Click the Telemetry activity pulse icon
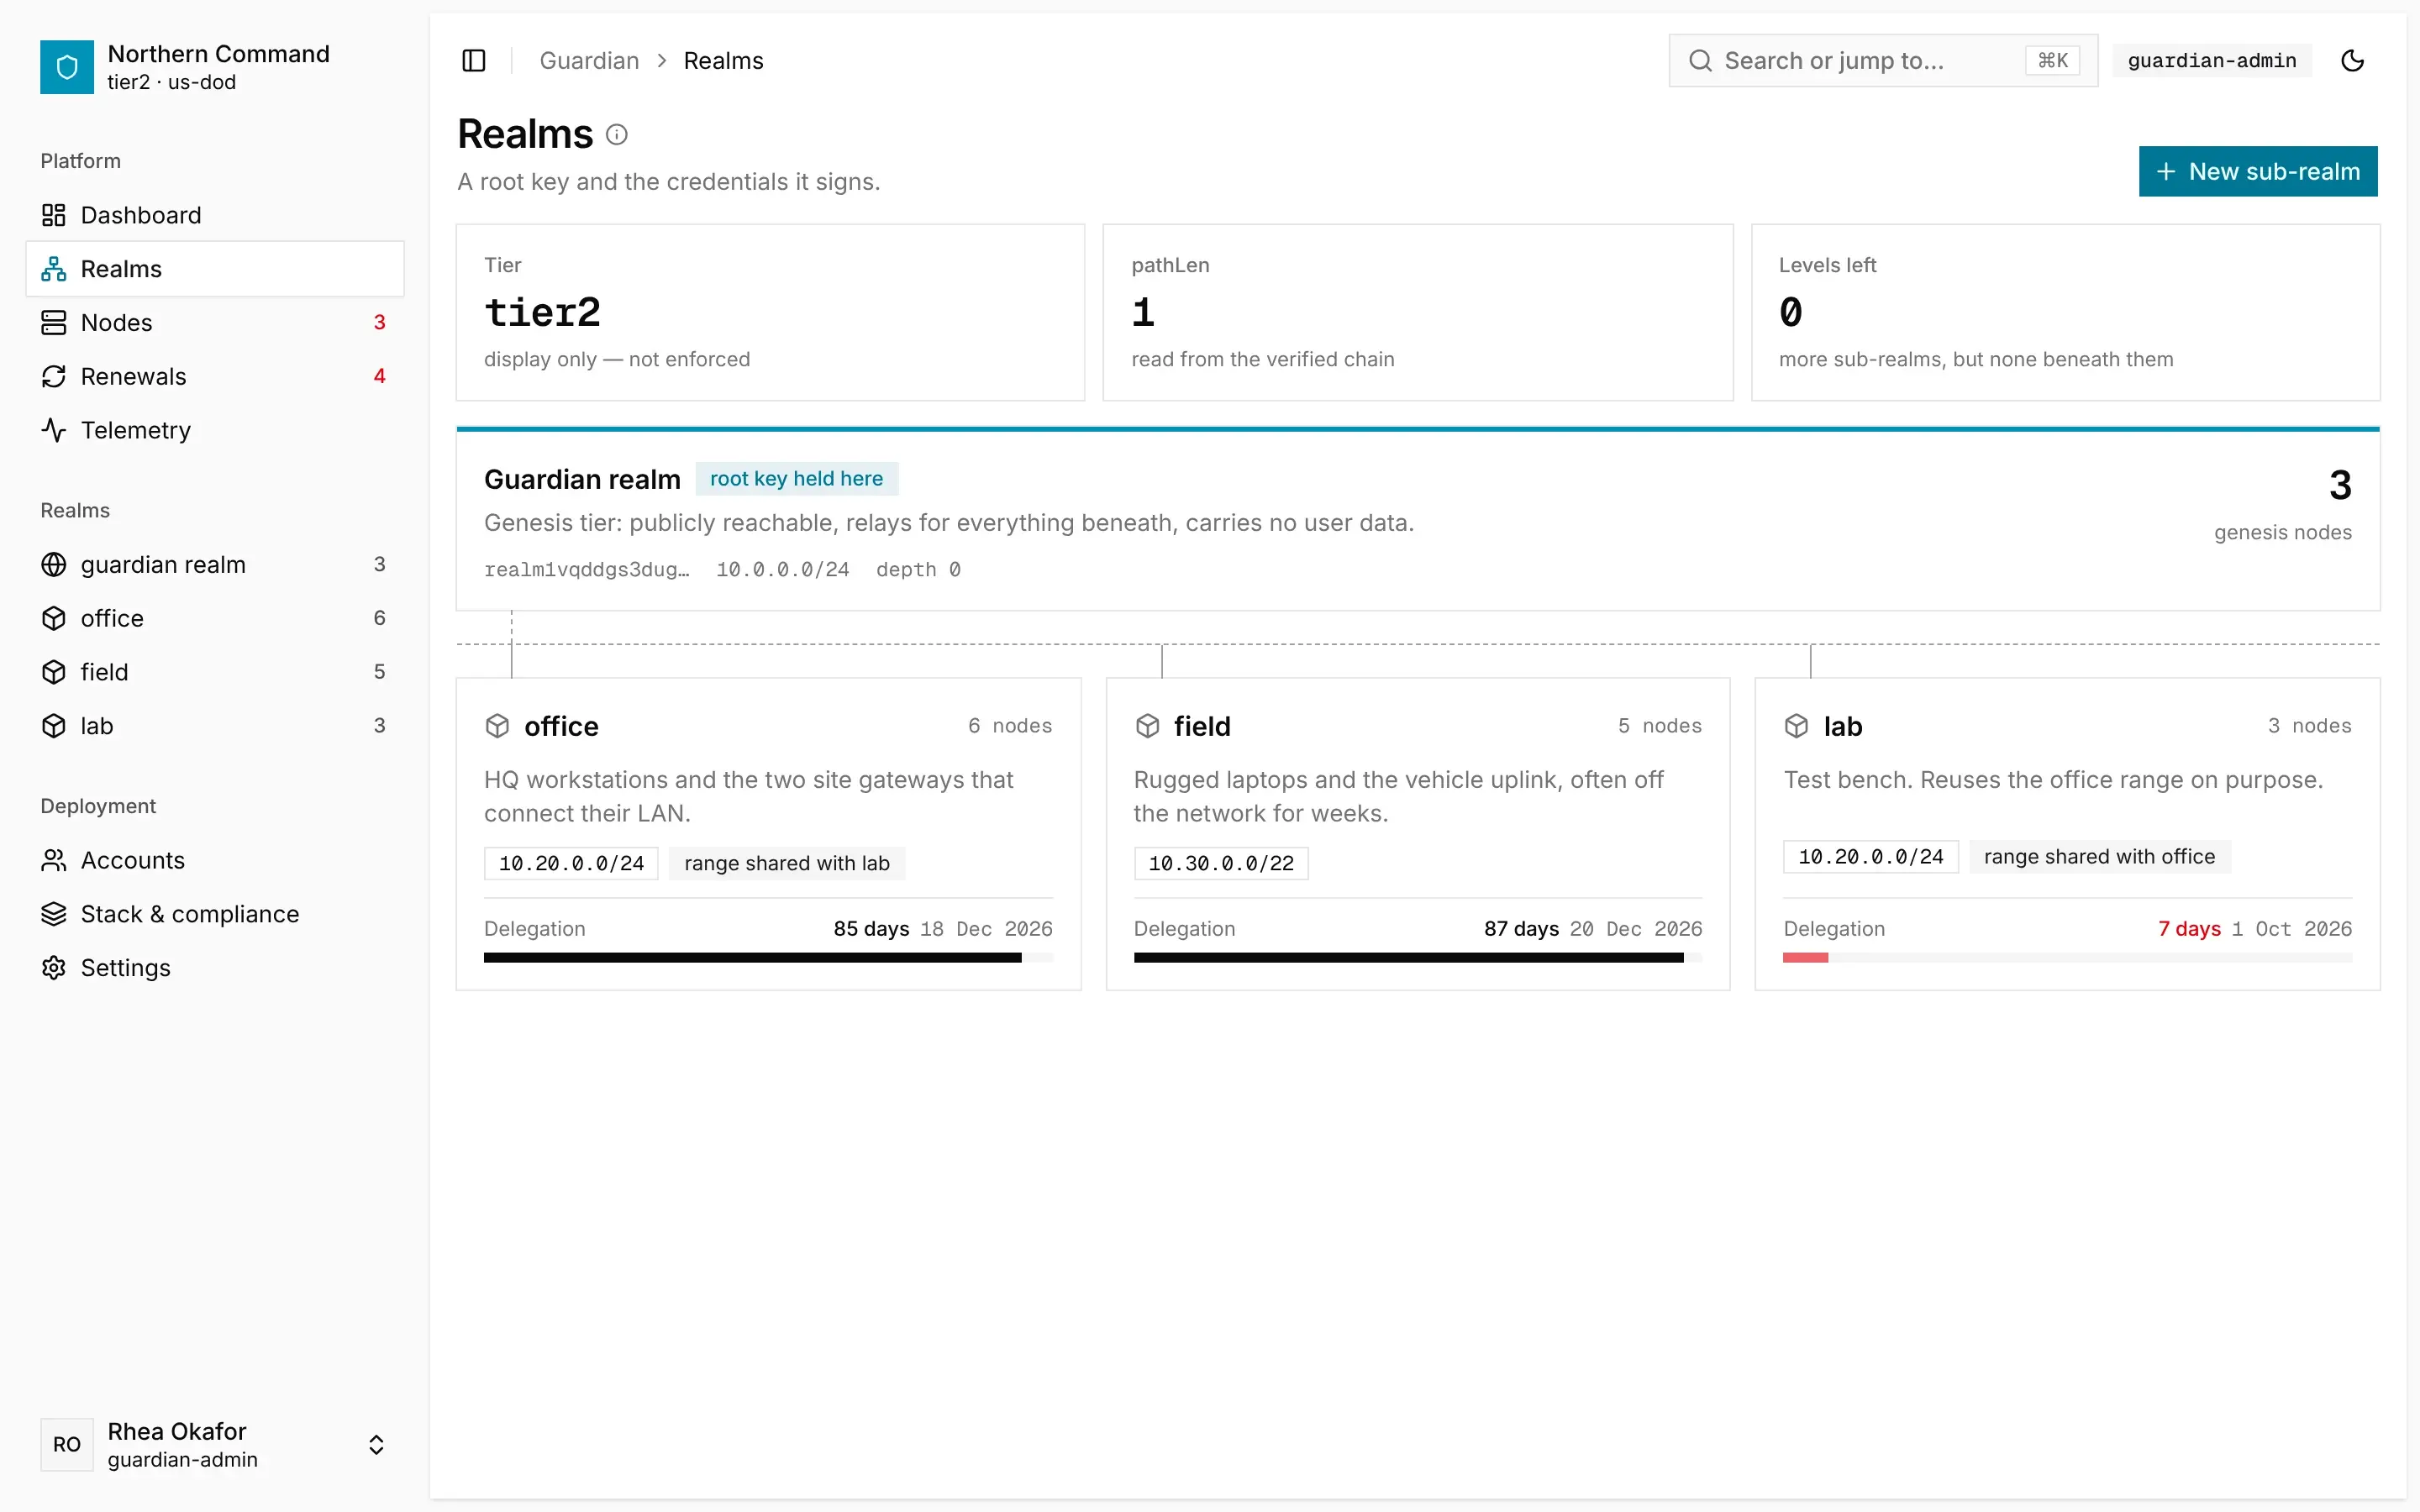The image size is (2420, 1512). tap(54, 430)
